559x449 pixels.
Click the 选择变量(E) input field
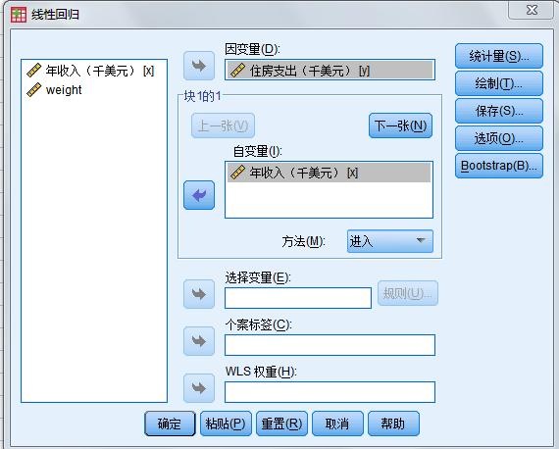[x=298, y=298]
